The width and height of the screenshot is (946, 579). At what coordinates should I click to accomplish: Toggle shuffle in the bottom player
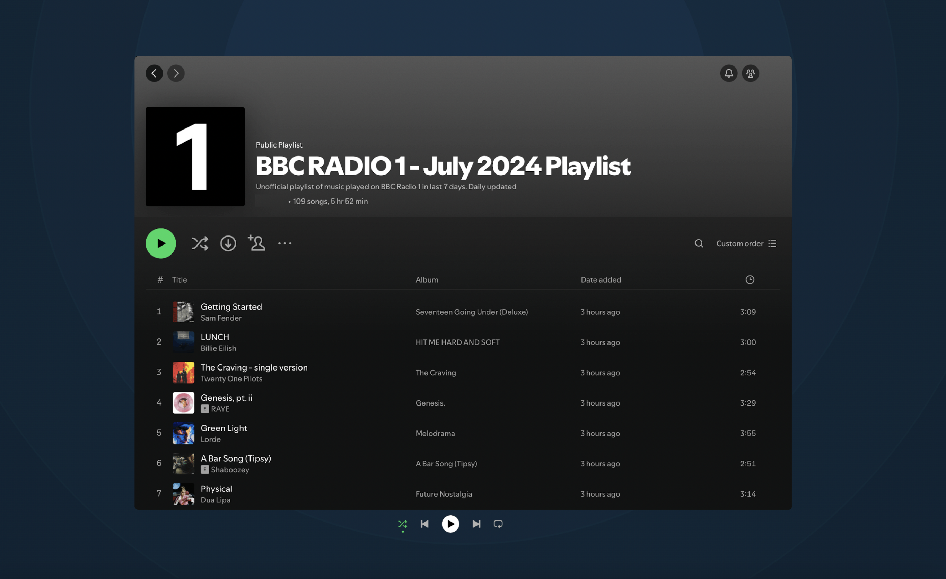[402, 524]
